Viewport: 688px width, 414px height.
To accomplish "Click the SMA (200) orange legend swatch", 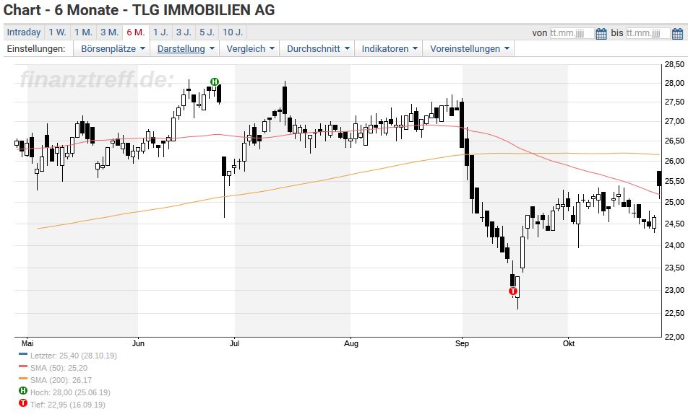I will (23, 379).
